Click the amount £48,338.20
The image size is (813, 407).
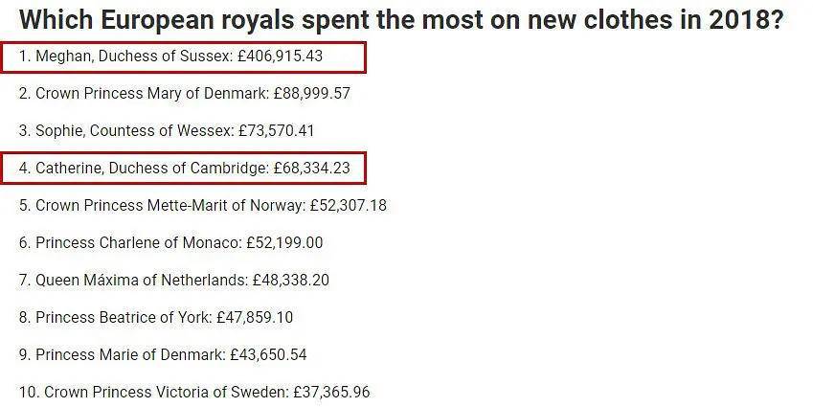pyautogui.click(x=291, y=281)
